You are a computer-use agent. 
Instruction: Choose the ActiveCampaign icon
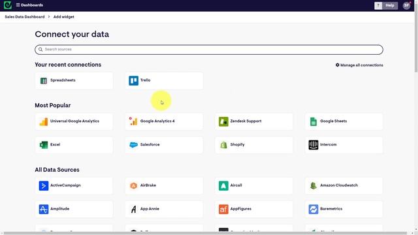click(x=44, y=185)
